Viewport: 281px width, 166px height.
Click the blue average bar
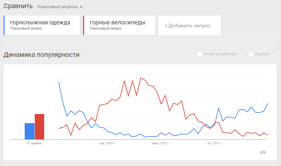point(30,131)
